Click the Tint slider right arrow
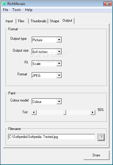Image resolution: width=113 pixels, height=165 pixels. pyautogui.click(x=93, y=112)
